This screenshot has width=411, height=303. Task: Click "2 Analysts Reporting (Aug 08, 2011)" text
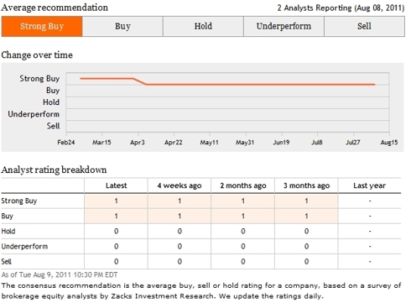(x=341, y=8)
